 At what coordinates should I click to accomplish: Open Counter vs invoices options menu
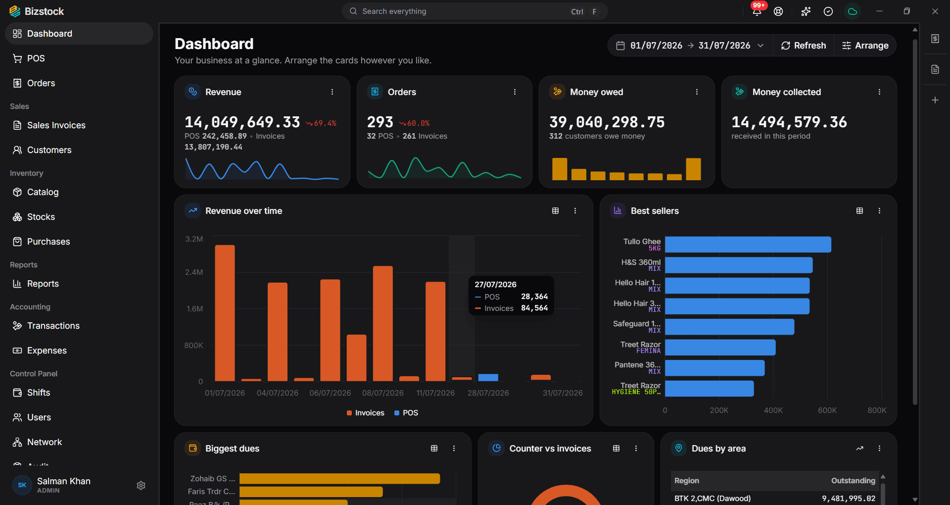coord(636,449)
